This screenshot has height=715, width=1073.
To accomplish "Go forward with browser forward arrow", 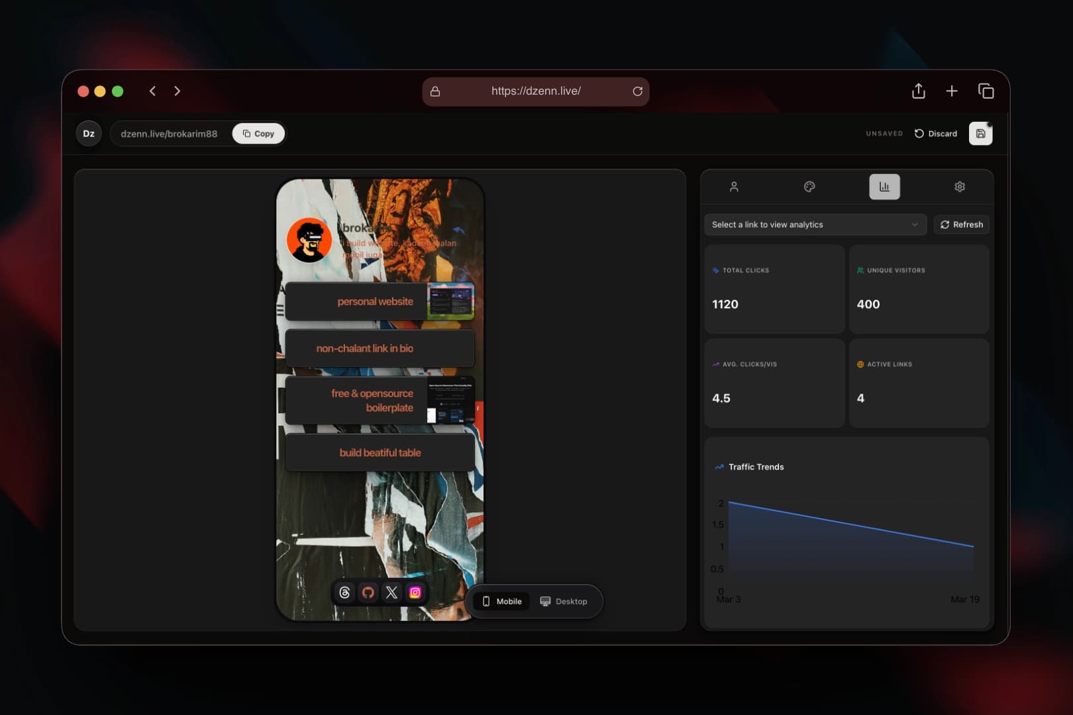I will pyautogui.click(x=177, y=91).
